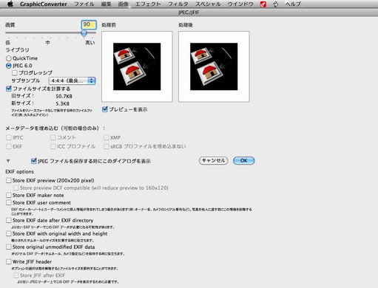
Task: Select the QuickTime library radio button
Action: pos(9,58)
